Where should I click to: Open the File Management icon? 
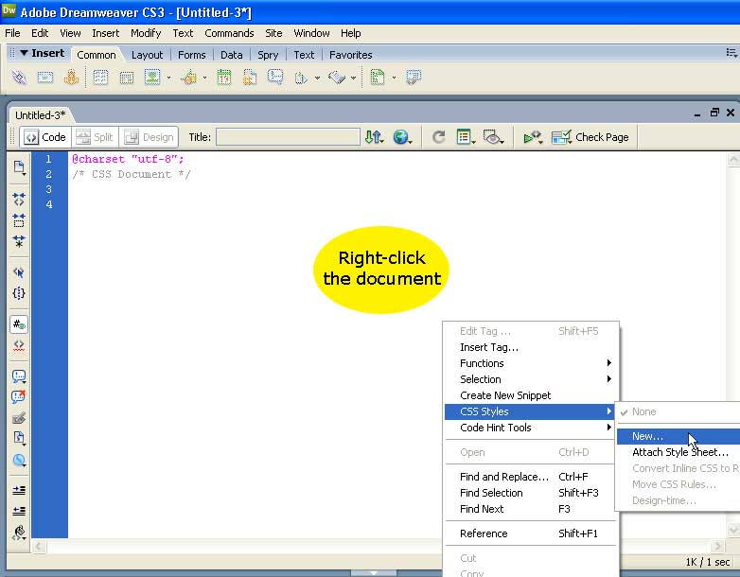click(x=374, y=137)
